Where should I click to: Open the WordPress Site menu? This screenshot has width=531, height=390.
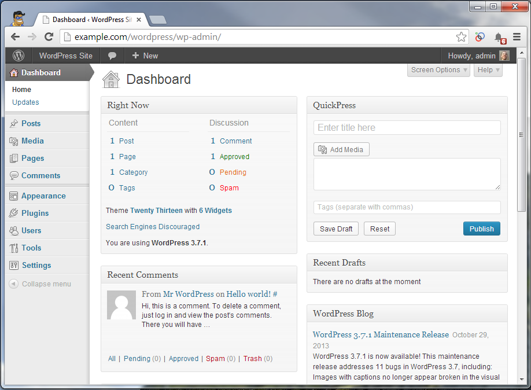pyautogui.click(x=66, y=56)
